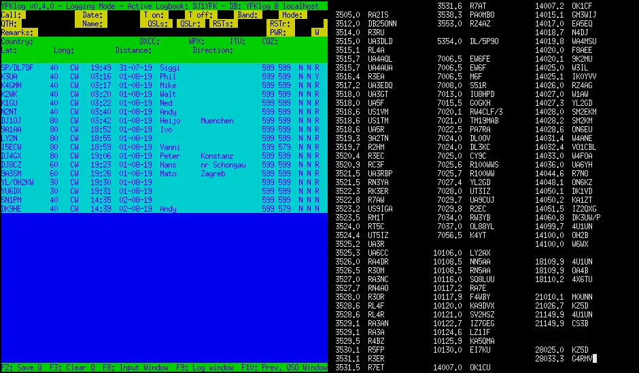Image resolution: width=639 pixels, height=373 pixels.
Task: Click spot RW4CLF/3 on 7020.1
Action: [x=470, y=112]
